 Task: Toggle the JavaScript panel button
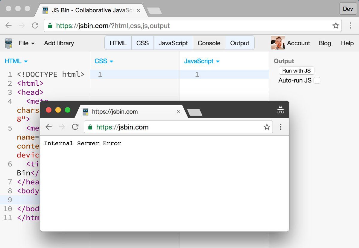(x=173, y=43)
